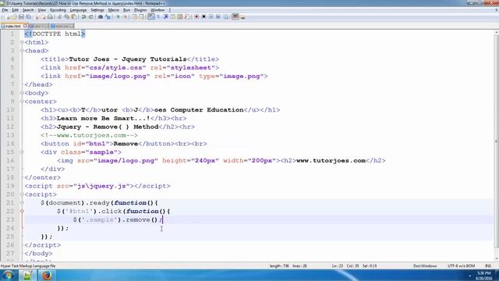
Task: Collapse the document.ready fold on line 21
Action: [22, 203]
